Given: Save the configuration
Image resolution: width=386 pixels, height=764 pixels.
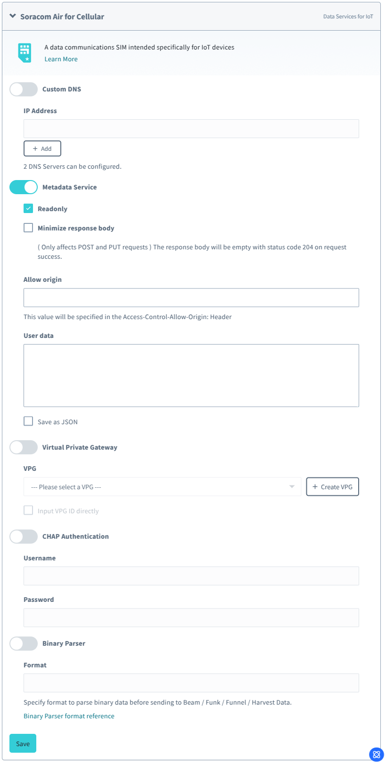Looking at the screenshot, I should coord(23,744).
